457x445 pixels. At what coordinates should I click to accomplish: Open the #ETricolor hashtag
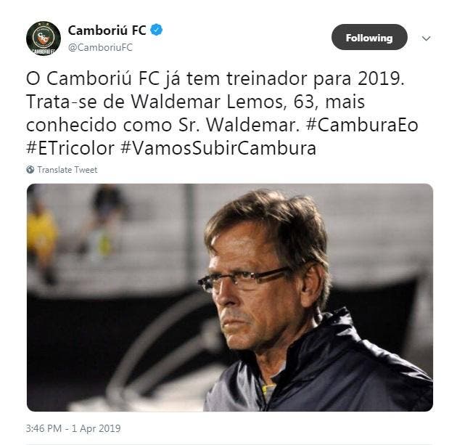tap(70, 148)
